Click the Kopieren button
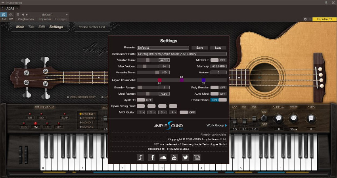337x178 pixels. click(45, 19)
